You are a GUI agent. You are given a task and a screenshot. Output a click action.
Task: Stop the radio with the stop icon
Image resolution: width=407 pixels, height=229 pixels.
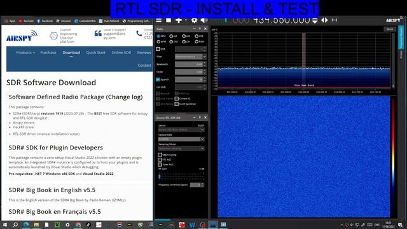click(x=169, y=20)
